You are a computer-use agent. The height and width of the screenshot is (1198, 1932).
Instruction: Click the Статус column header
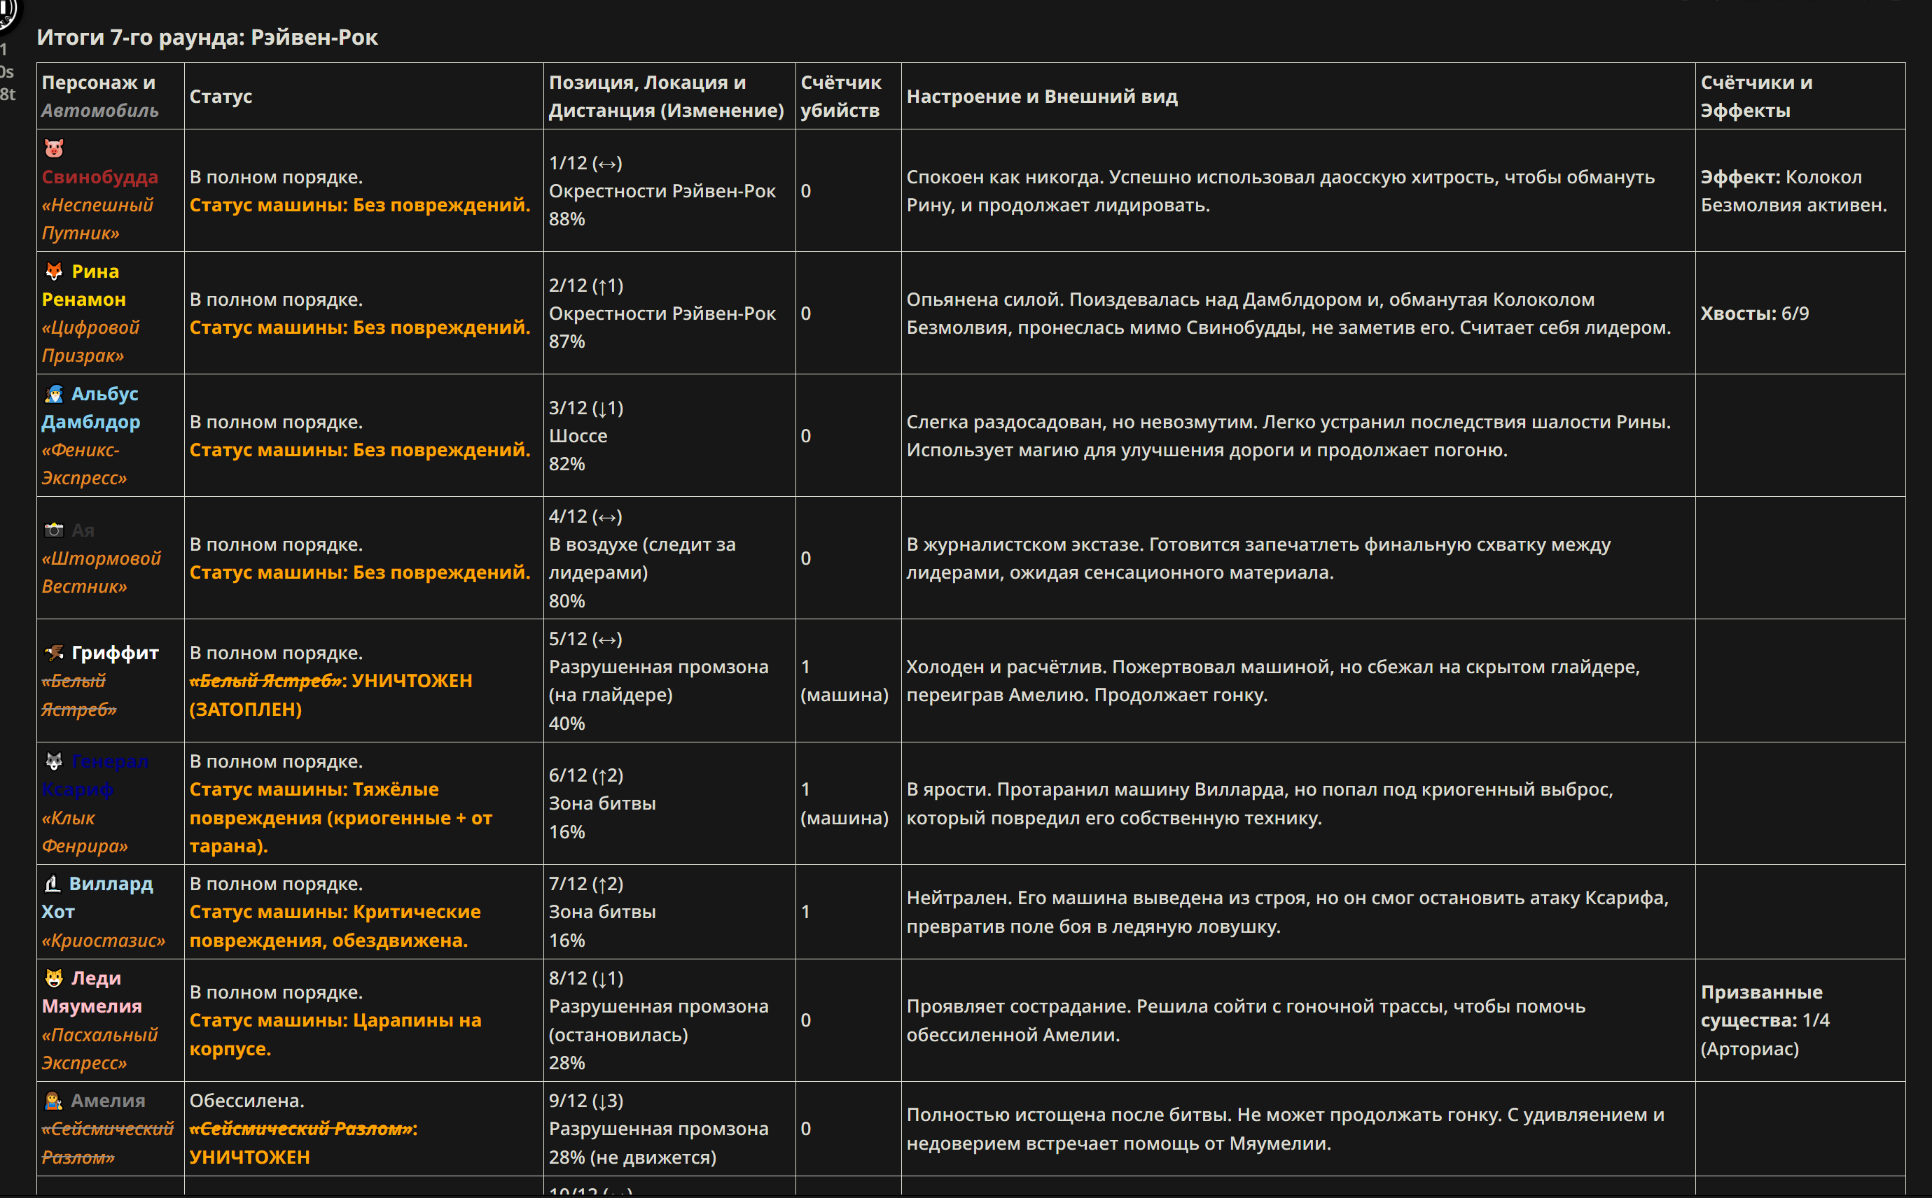(221, 96)
